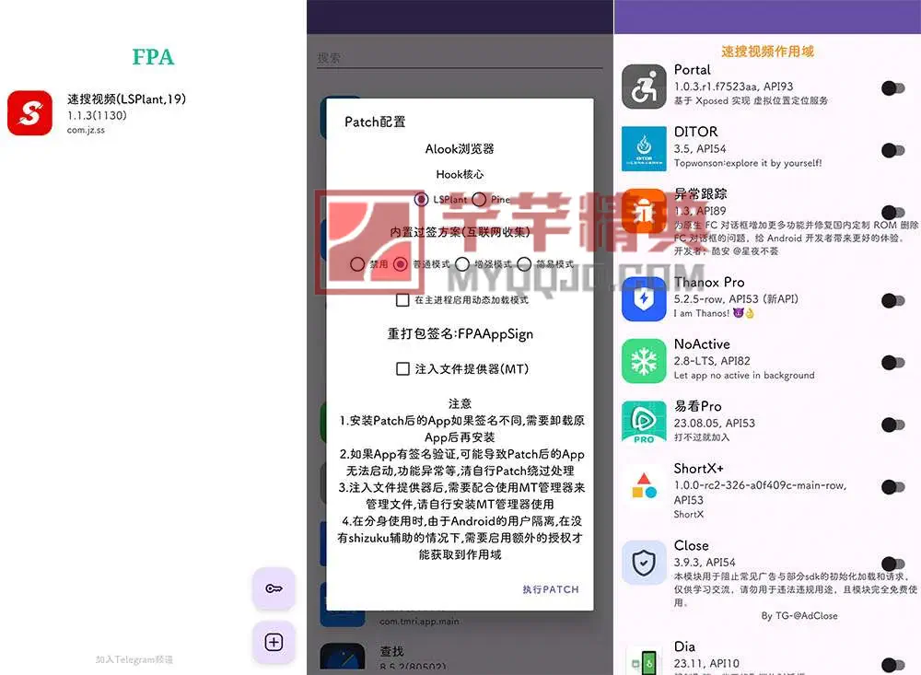The image size is (921, 675).
Task: Open the Portal module icon
Action: (x=644, y=86)
